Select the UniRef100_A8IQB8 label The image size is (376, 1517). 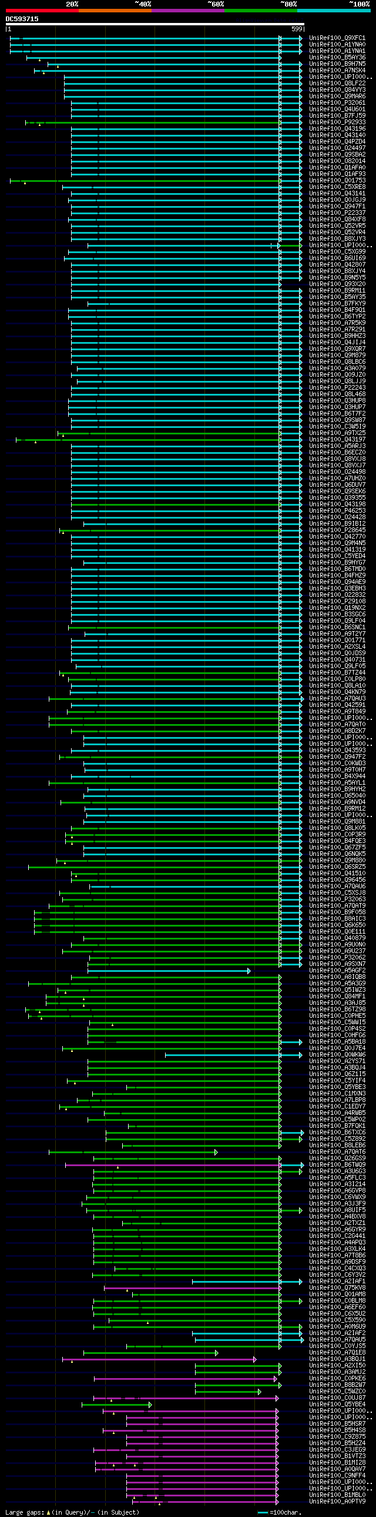coord(337,978)
